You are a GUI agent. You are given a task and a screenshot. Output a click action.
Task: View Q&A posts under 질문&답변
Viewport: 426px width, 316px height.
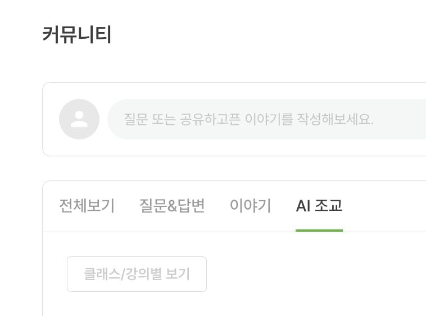[172, 206]
